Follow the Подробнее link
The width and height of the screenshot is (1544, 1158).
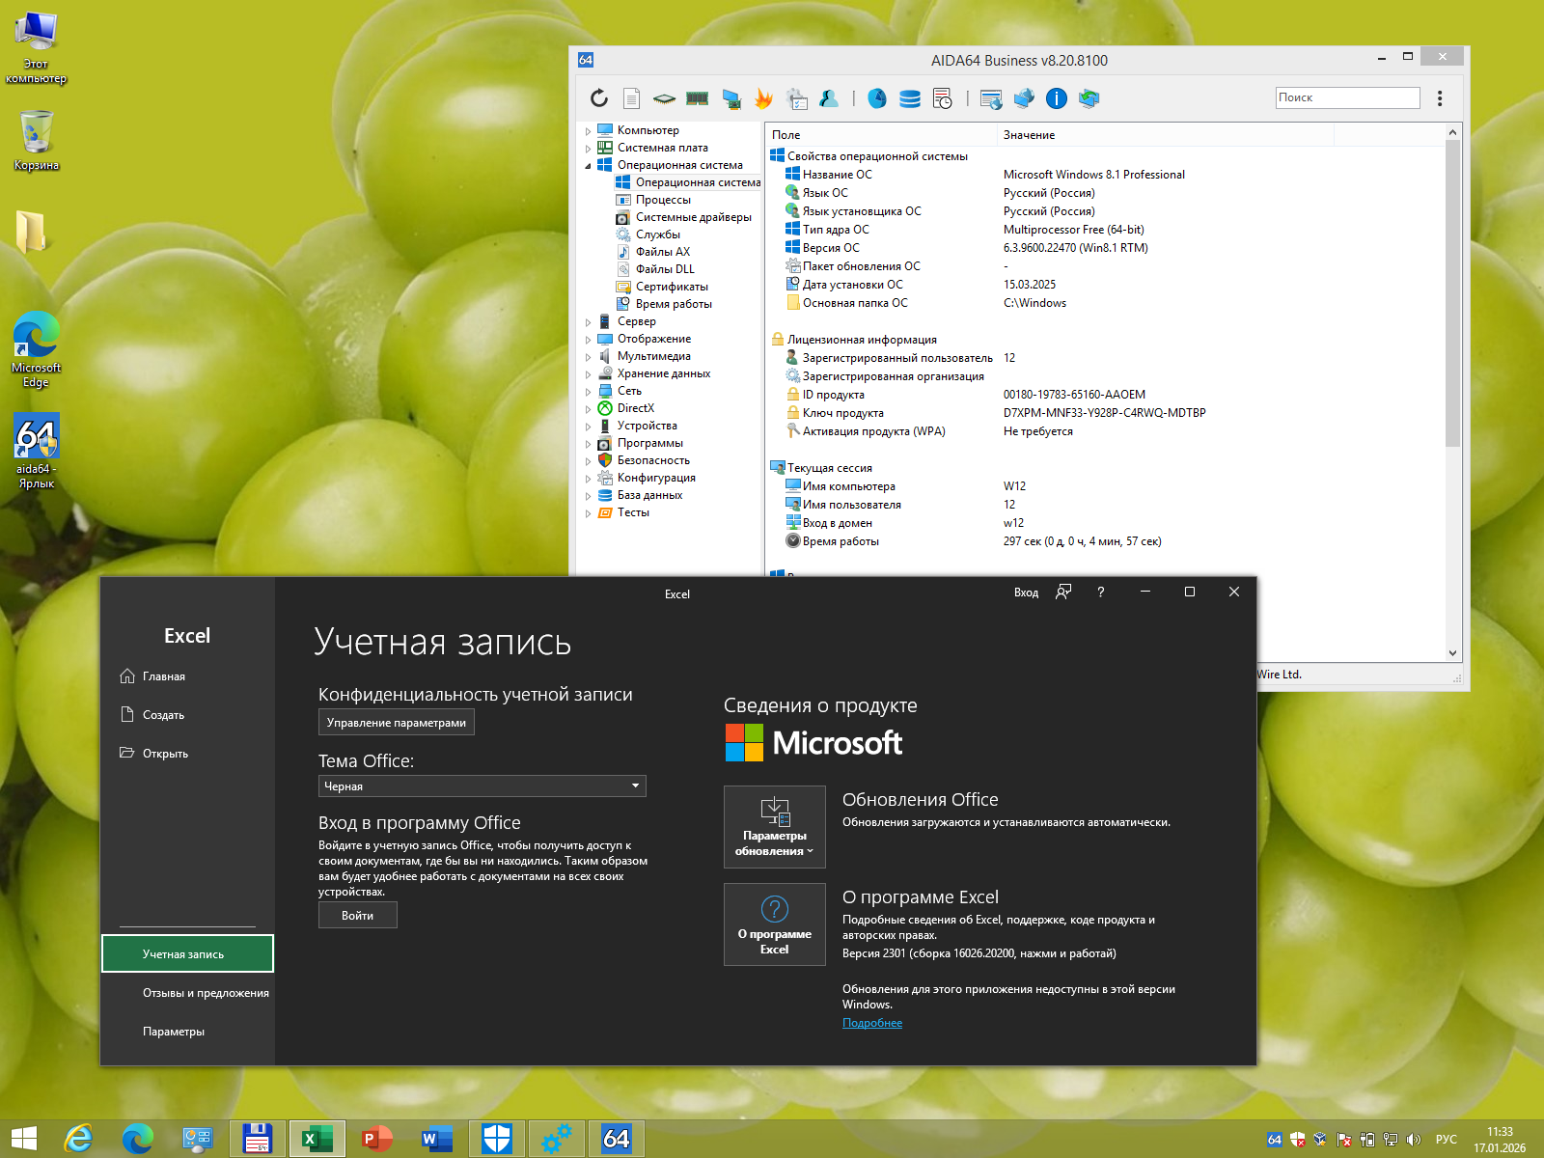pyautogui.click(x=872, y=1023)
